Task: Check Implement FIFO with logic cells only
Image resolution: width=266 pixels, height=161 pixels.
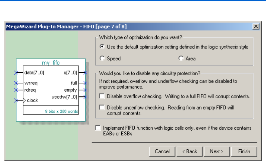Action: point(98,128)
